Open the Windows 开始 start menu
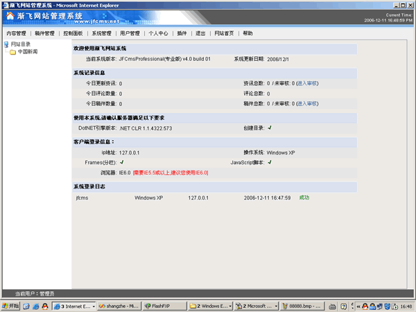The image size is (416, 312). (10, 306)
